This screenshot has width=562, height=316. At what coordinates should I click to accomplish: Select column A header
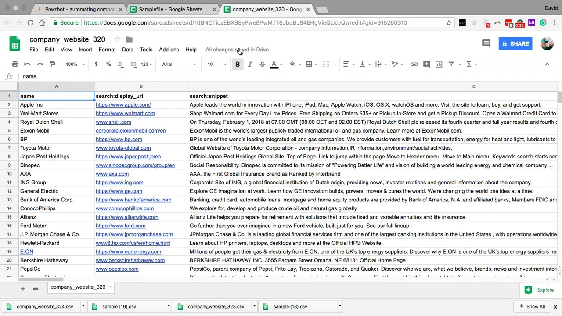coord(56,86)
